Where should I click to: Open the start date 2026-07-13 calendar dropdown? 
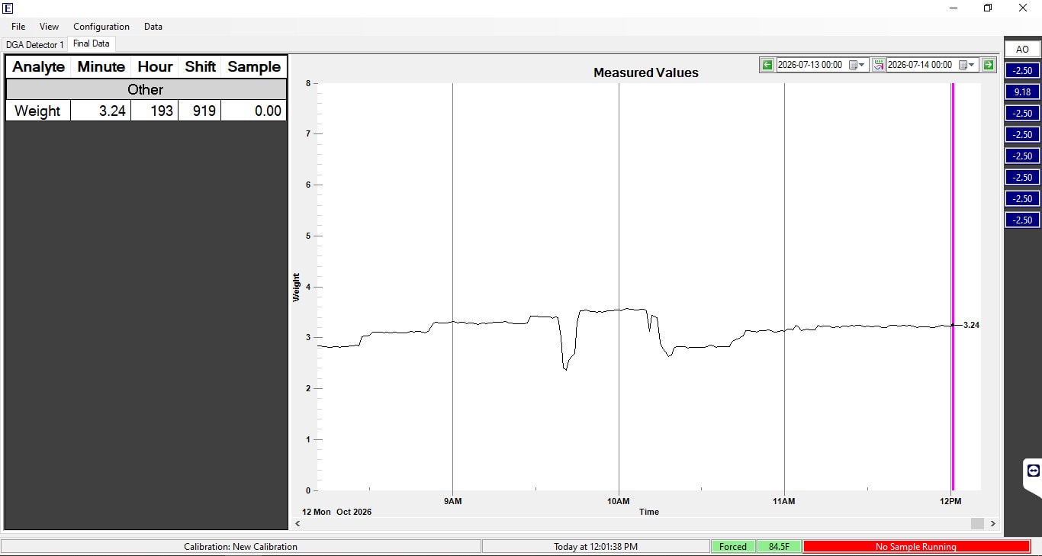tap(857, 65)
